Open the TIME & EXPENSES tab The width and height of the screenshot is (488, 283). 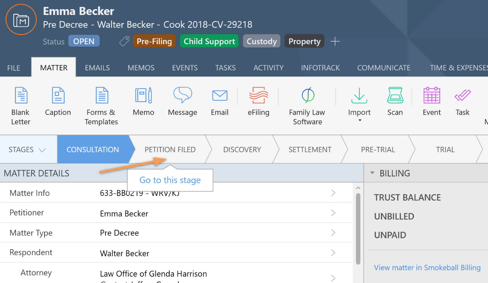click(459, 68)
